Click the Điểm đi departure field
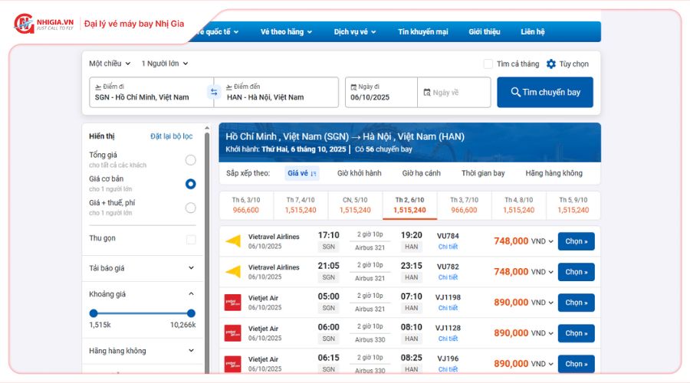The image size is (690, 383). (151, 93)
